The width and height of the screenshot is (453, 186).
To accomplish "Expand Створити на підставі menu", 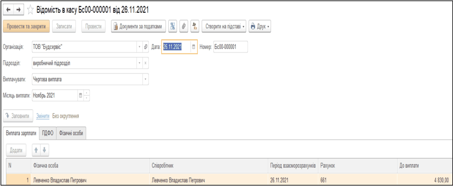I will 224,27.
